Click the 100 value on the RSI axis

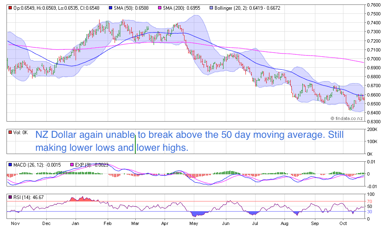(371, 194)
